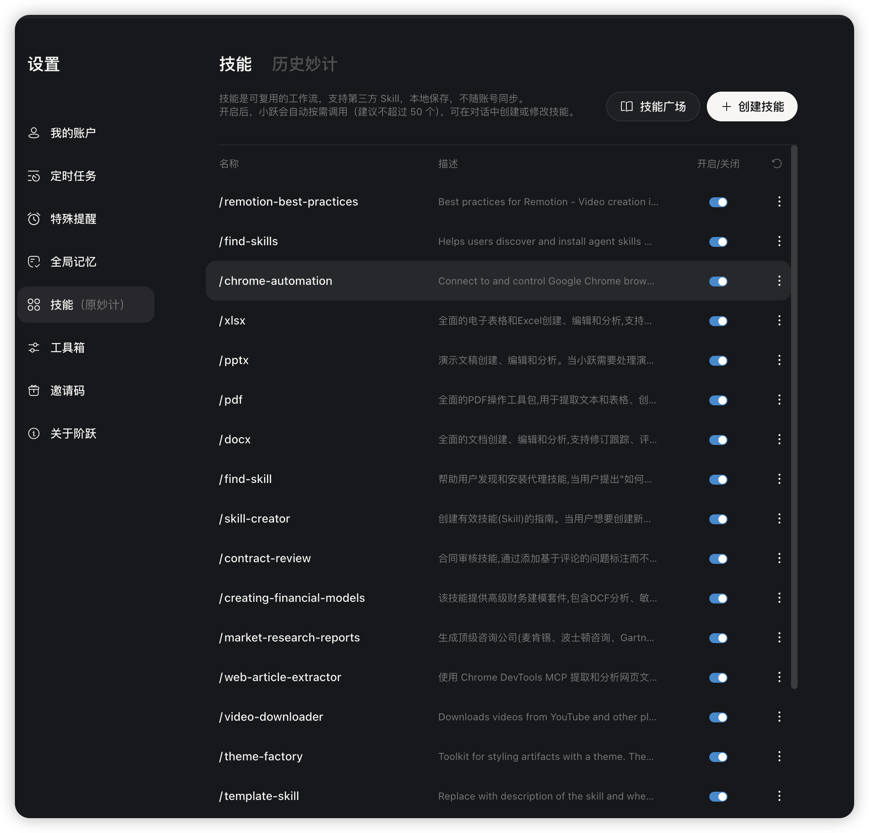The width and height of the screenshot is (869, 833).
Task: Open more options for chrome-automation
Action: click(x=779, y=281)
